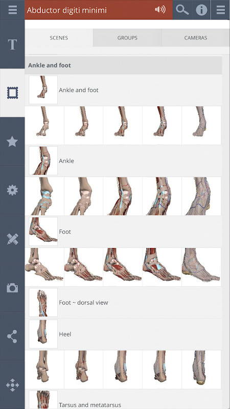Open settings gear in sidebar

pos(12,190)
